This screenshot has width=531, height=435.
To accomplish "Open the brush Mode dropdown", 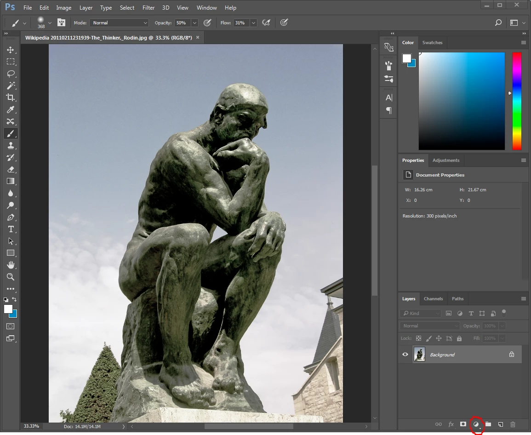I will click(120, 23).
